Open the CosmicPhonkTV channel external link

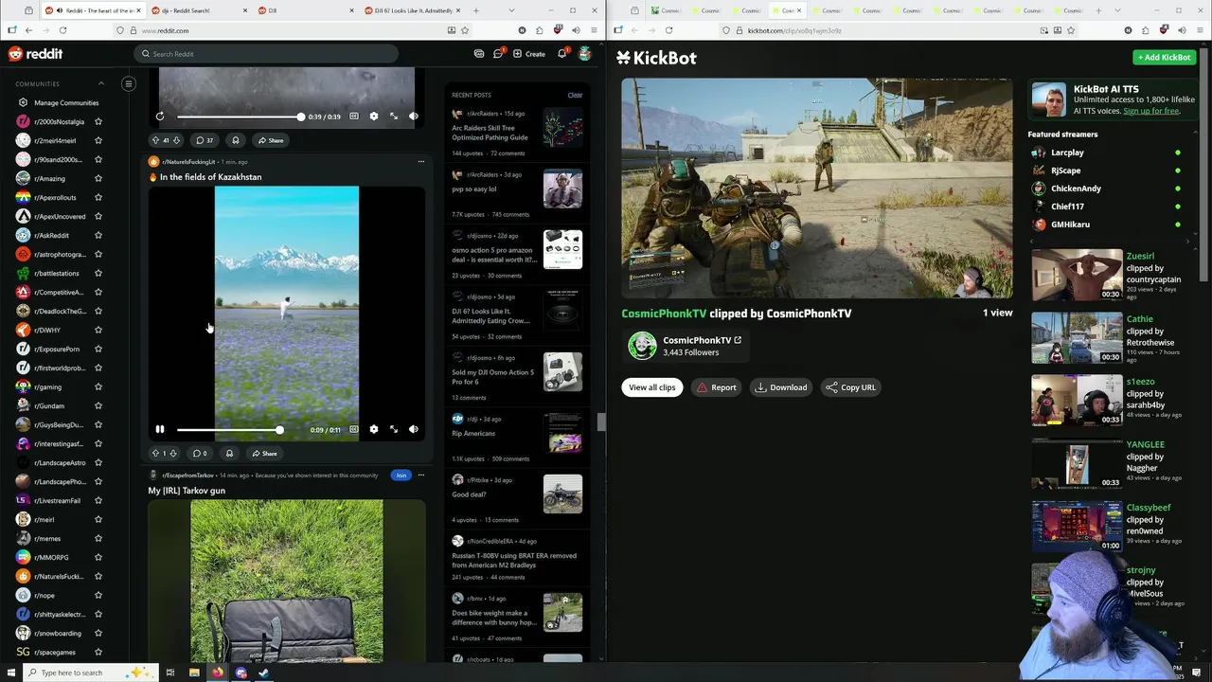(x=738, y=340)
